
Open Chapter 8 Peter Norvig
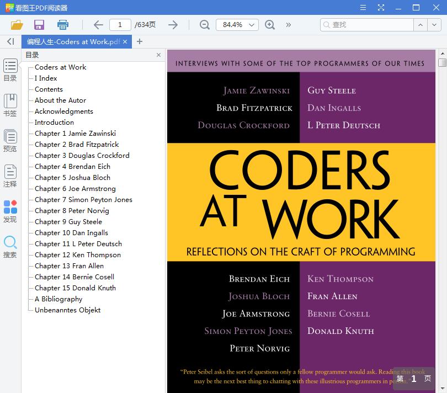click(72, 211)
